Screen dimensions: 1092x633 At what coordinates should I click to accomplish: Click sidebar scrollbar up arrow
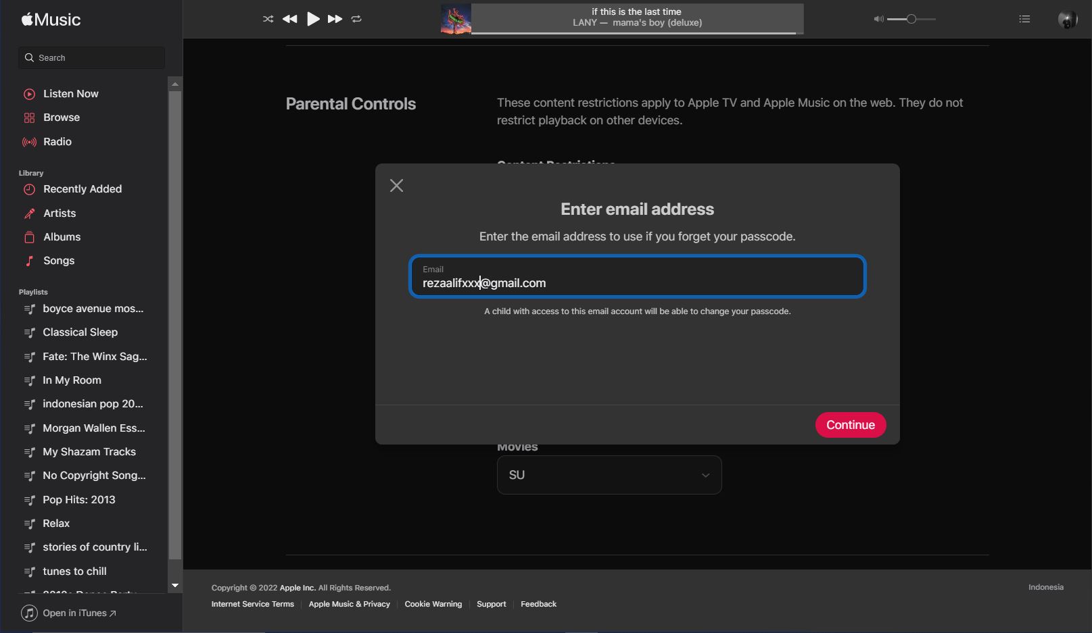pyautogui.click(x=175, y=84)
